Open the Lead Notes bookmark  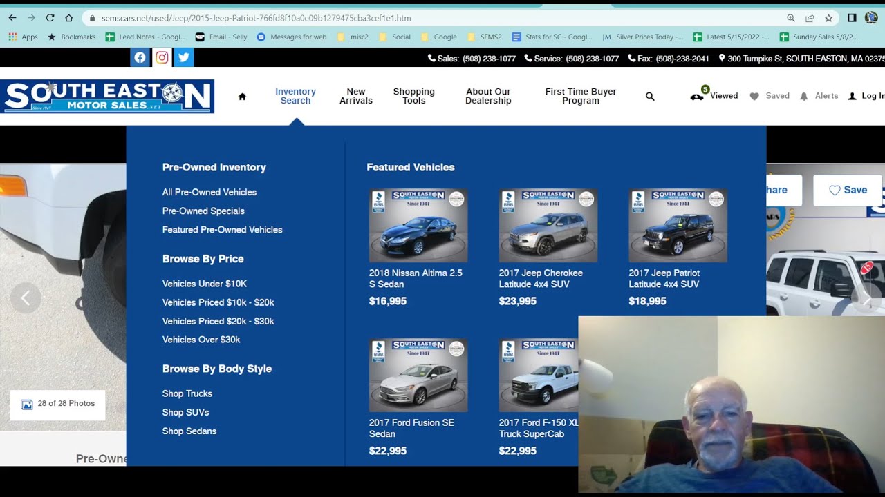[146, 37]
